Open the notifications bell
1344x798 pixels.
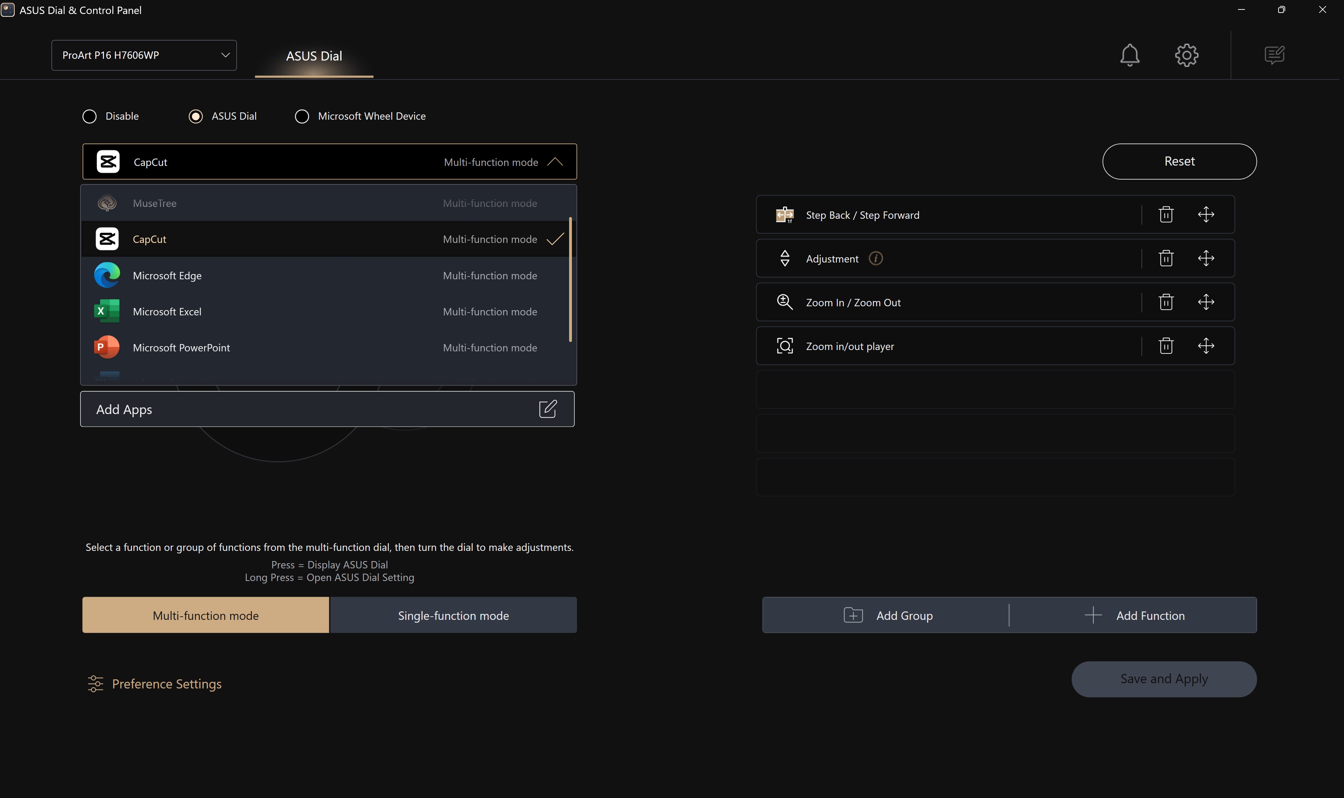[1129, 55]
